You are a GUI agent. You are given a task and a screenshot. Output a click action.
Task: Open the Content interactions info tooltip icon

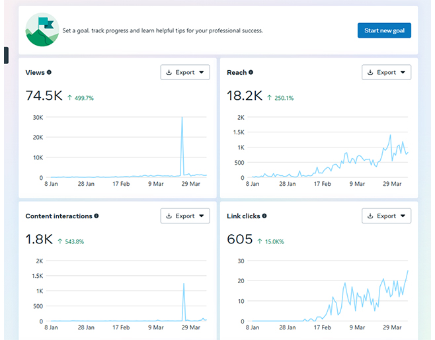pos(97,216)
